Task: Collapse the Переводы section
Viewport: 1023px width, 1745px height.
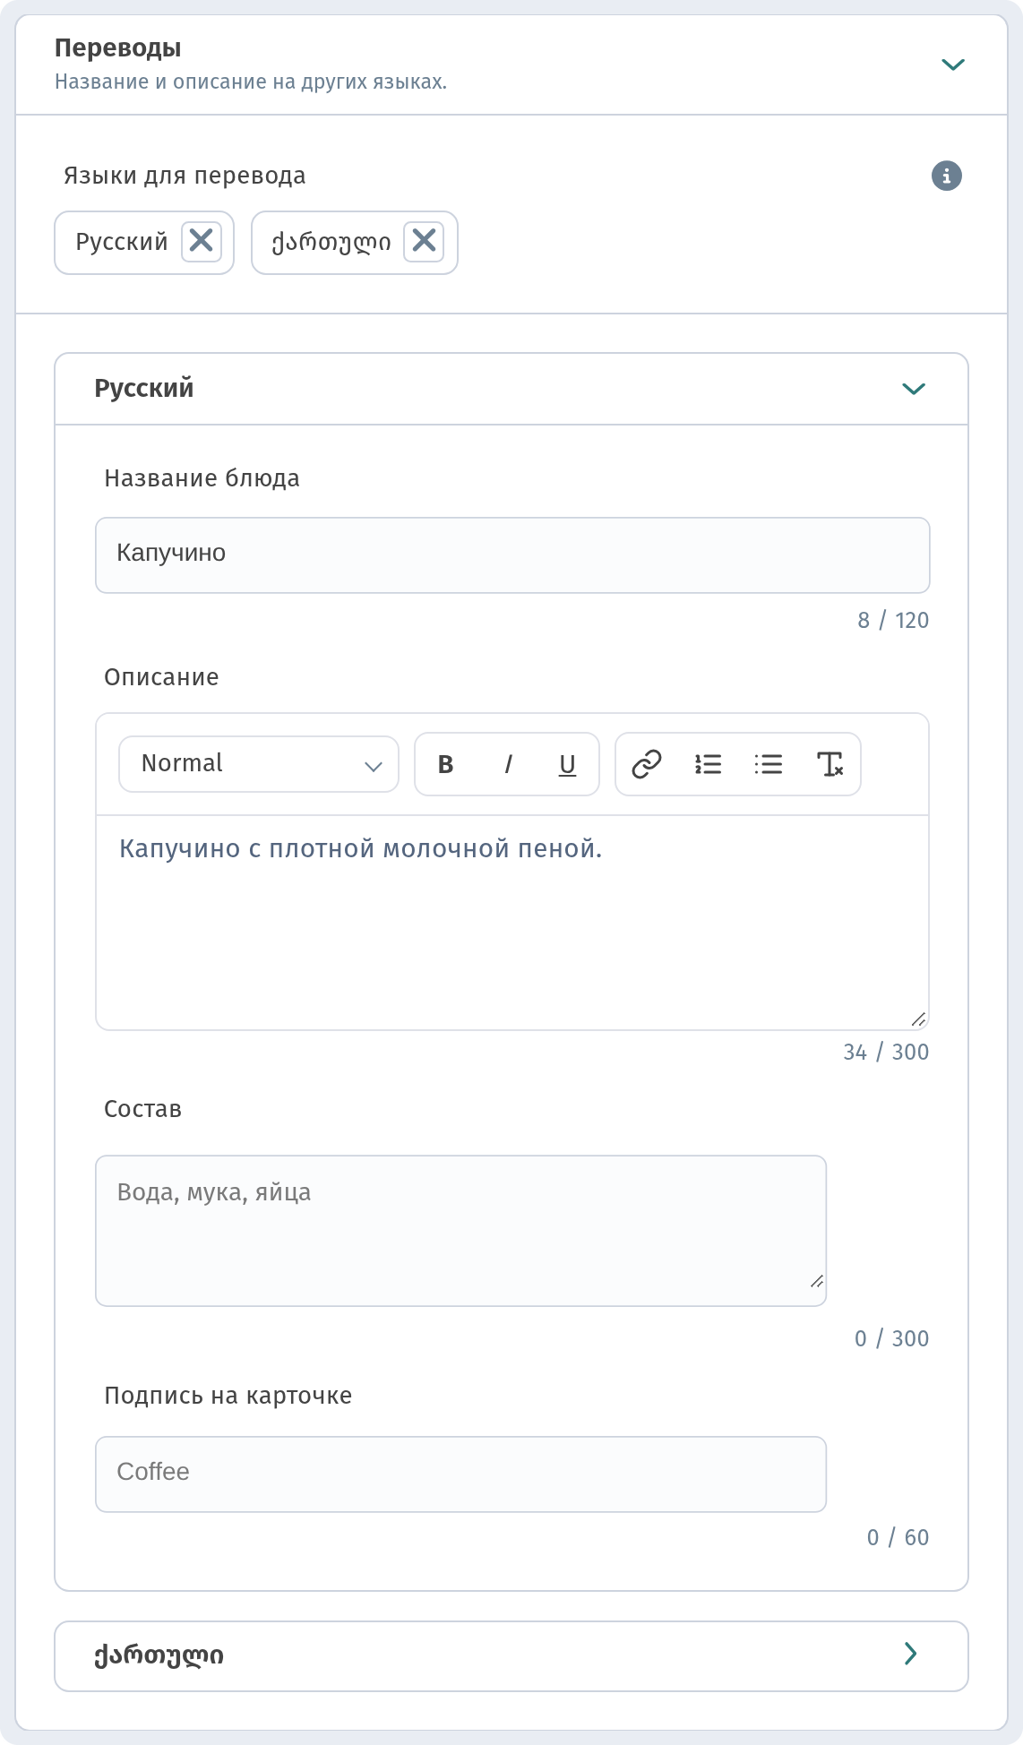Action: click(953, 64)
